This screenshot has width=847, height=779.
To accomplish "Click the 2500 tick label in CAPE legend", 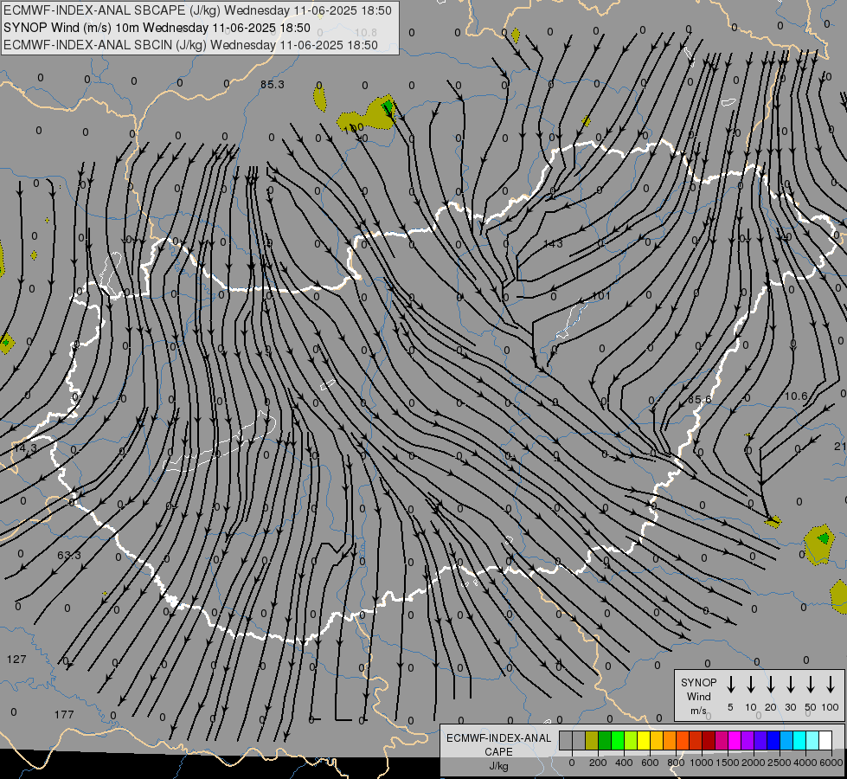I will tap(779, 763).
